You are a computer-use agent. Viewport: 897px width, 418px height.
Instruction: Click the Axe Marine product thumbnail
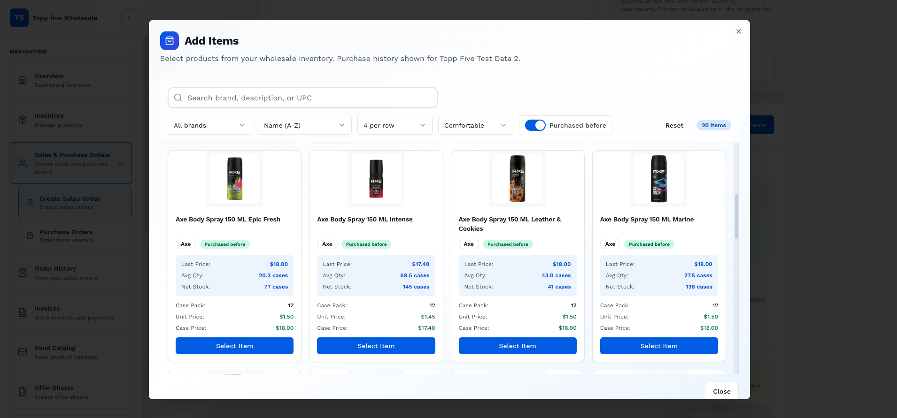click(658, 179)
